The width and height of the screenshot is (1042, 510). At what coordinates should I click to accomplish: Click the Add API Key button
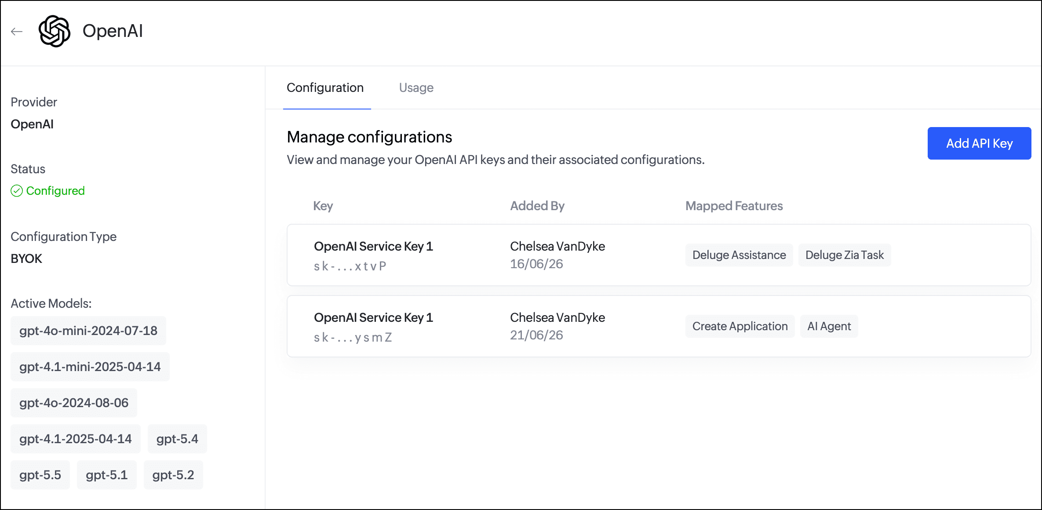pos(979,143)
